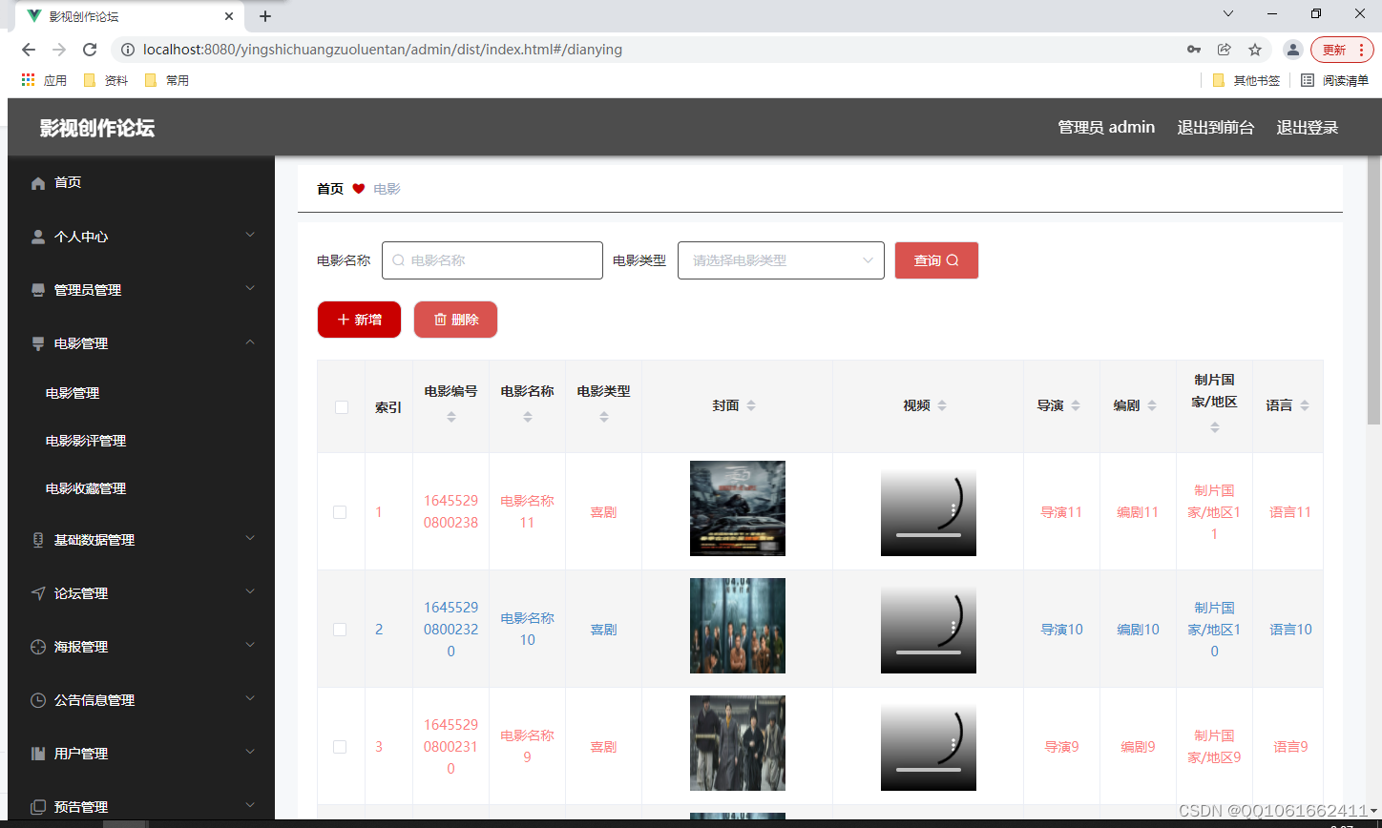Click inside the 电影名称 search input field
This screenshot has width=1382, height=828.
pyautogui.click(x=492, y=259)
